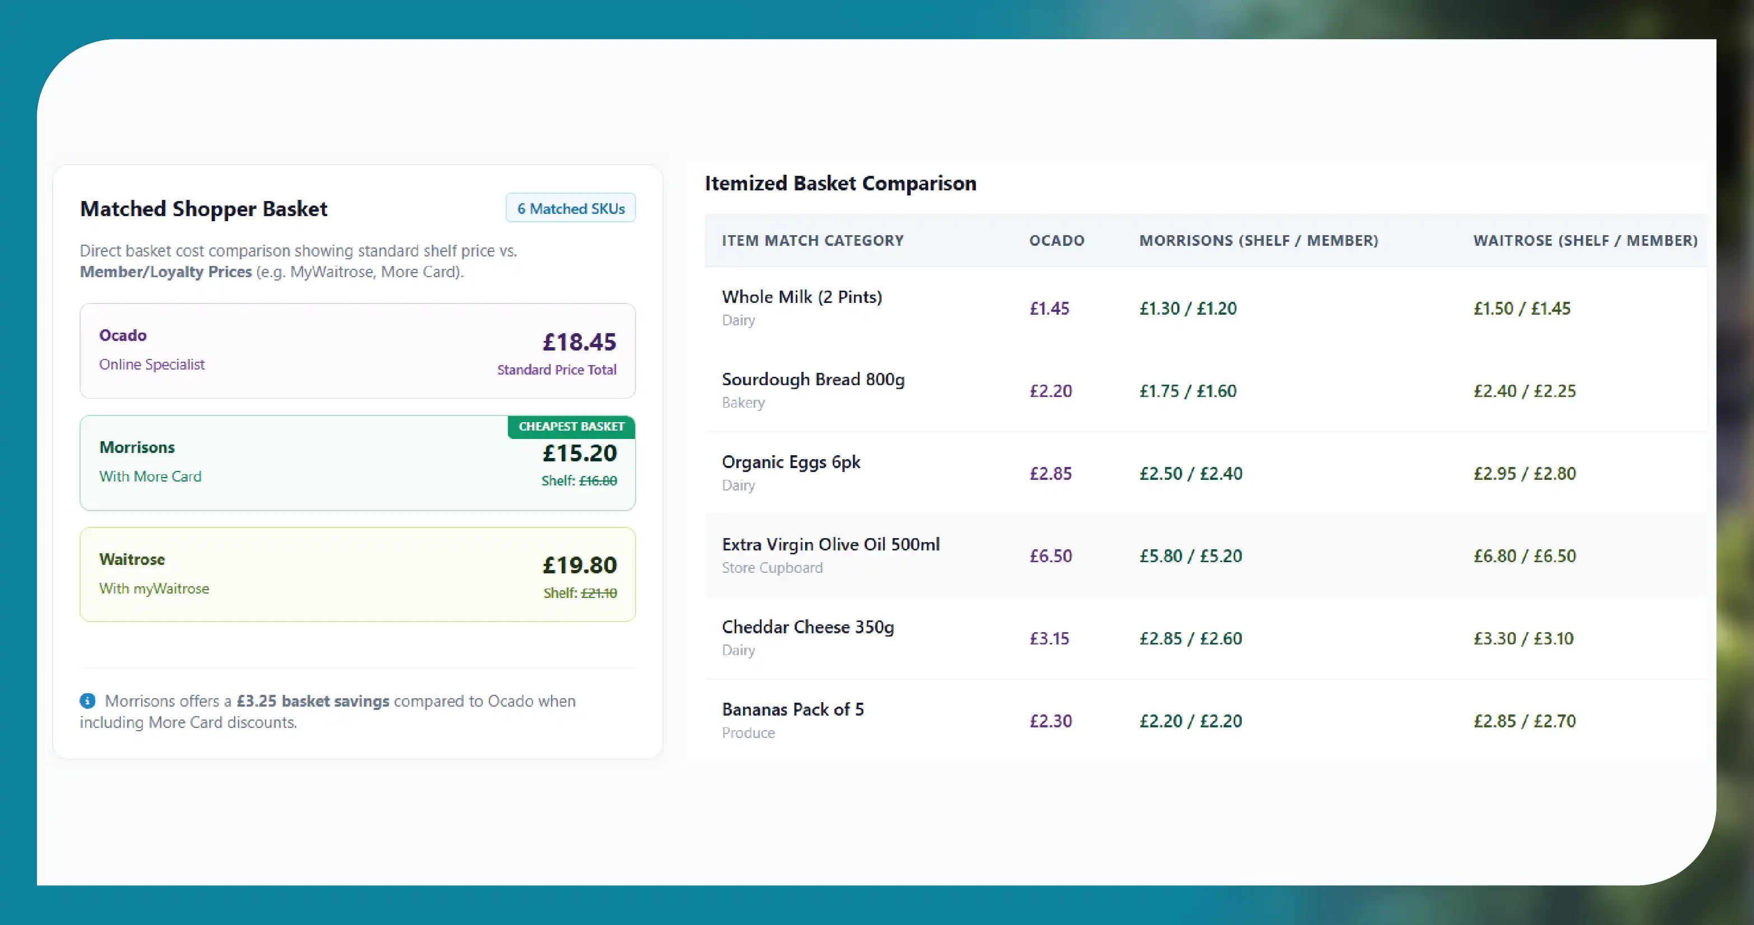The width and height of the screenshot is (1754, 925).
Task: Click the Morrisons total £15.20
Action: point(580,452)
